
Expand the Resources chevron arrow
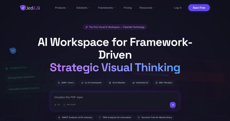tap(154, 8)
